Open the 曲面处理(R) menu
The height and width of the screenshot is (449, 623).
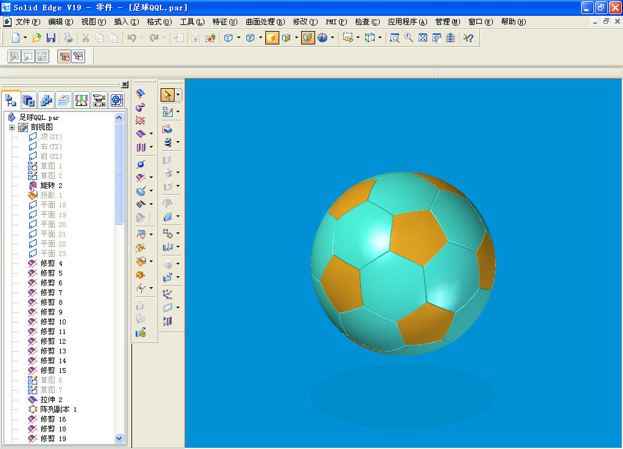(x=265, y=22)
